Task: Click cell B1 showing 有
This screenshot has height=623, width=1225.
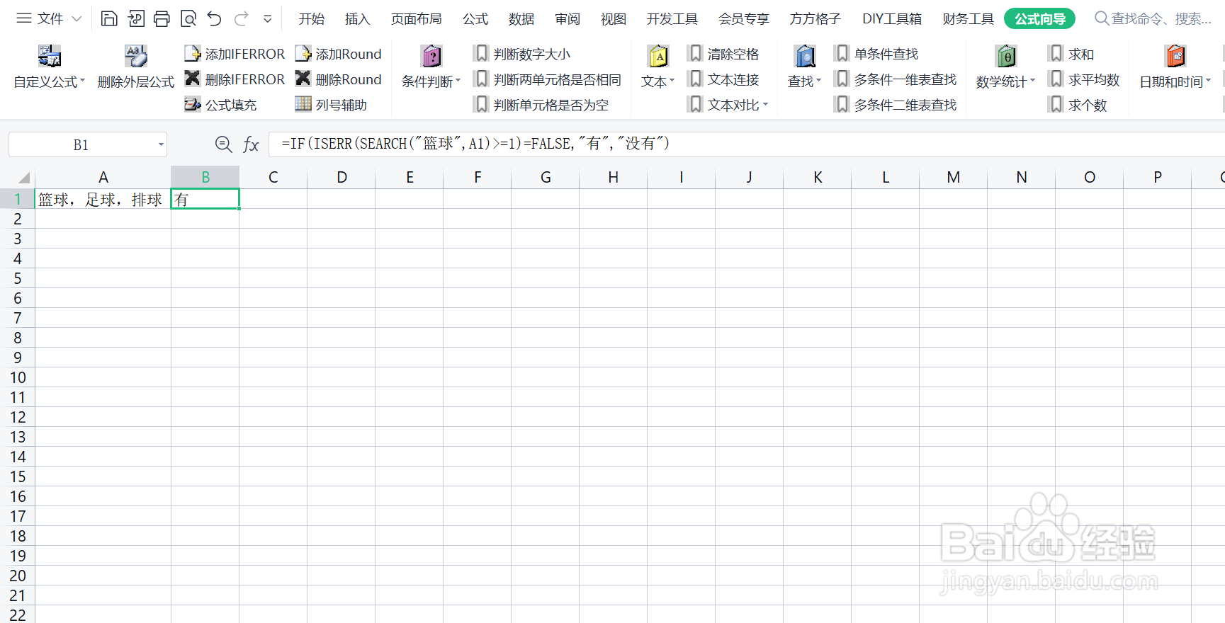Action: [205, 199]
